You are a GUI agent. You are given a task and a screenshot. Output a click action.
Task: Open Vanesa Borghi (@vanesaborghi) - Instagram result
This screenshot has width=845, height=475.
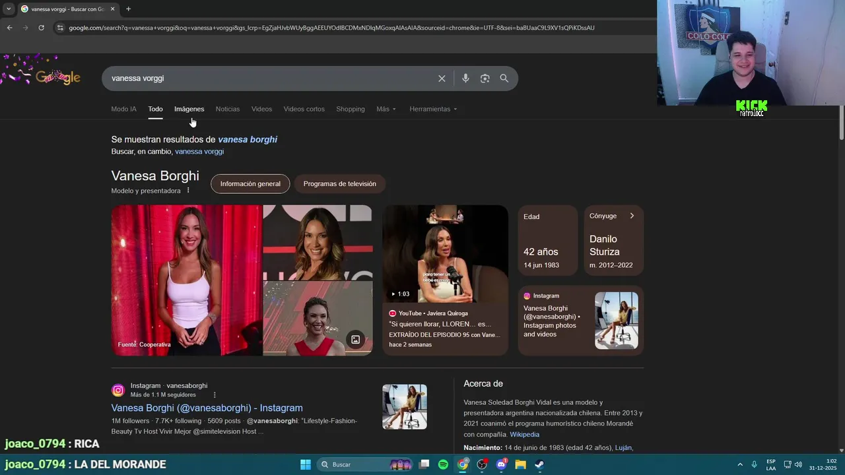point(207,408)
